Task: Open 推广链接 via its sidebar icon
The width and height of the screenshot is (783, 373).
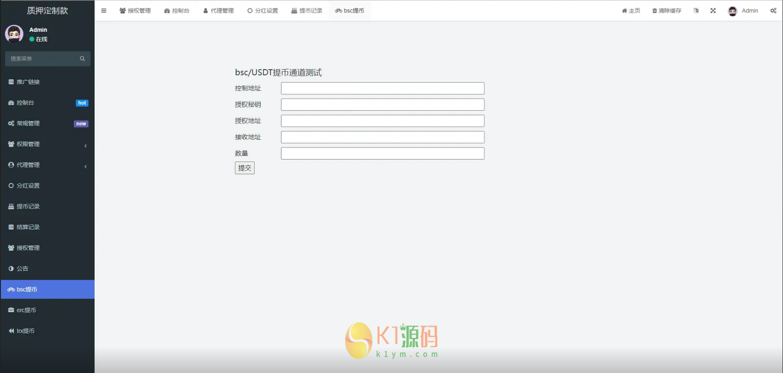Action: click(11, 82)
